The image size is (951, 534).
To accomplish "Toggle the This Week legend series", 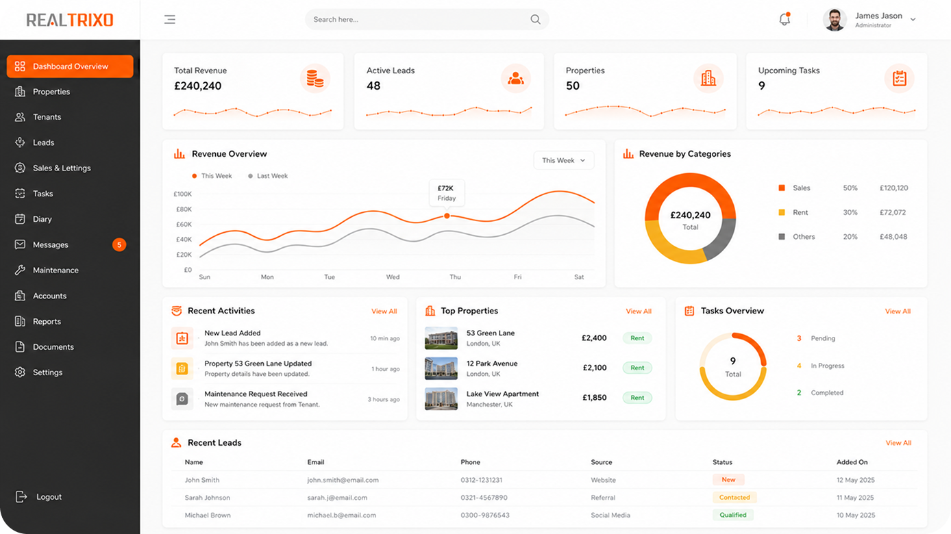I will (212, 176).
